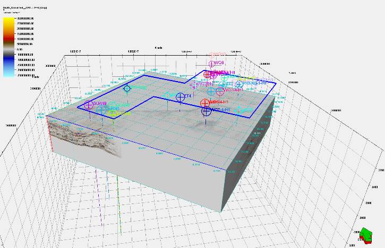Select the small blue well circle on left boundary

click(x=127, y=88)
